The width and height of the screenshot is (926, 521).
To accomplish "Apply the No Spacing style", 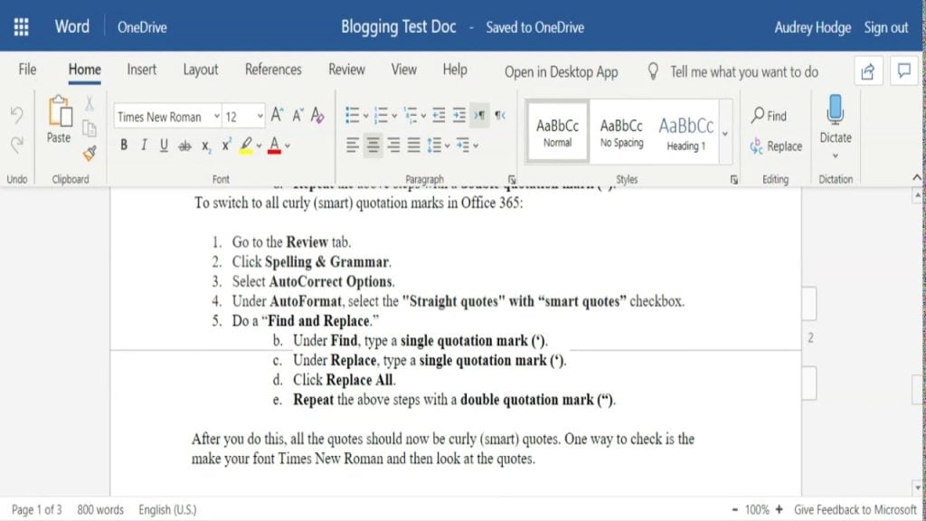I will tap(621, 133).
